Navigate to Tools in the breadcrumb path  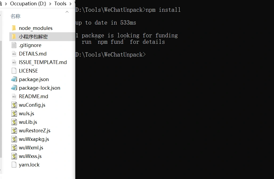coord(60,4)
